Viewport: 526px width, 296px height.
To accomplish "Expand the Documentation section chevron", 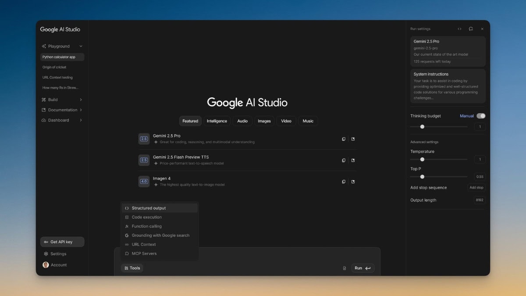I will (x=81, y=110).
